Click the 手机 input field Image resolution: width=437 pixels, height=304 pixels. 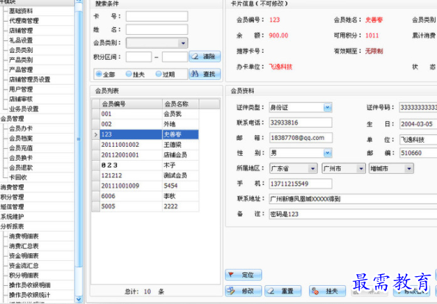click(x=301, y=184)
